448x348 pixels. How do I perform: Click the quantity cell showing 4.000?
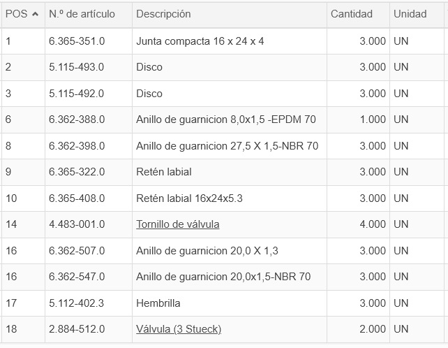[x=372, y=224]
